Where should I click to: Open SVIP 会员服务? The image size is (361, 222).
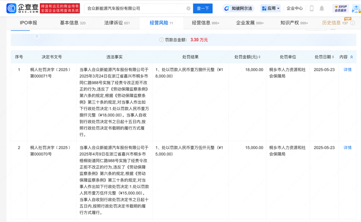341,9
